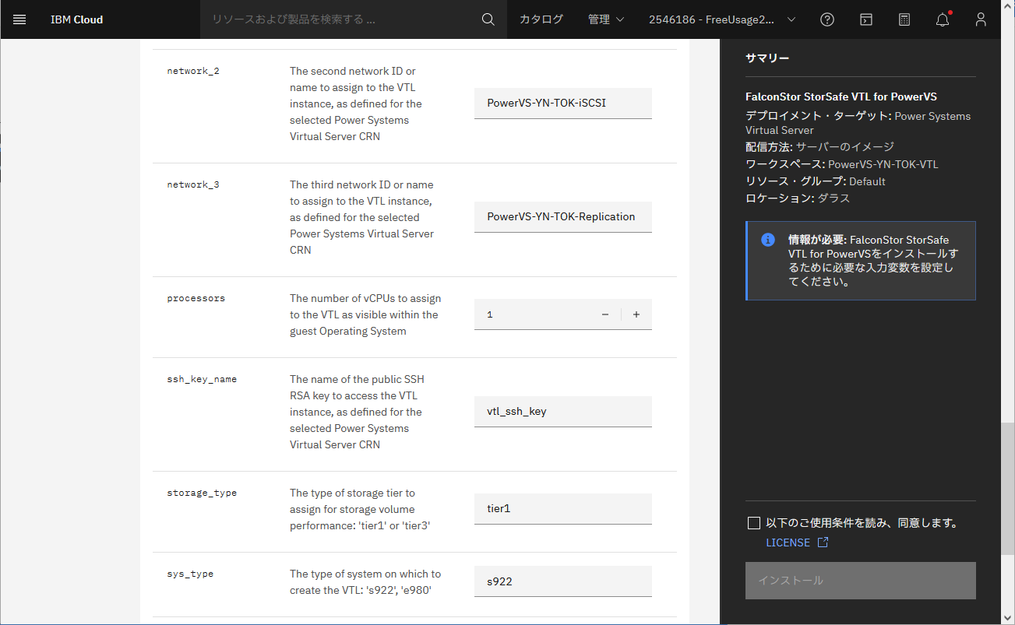Image resolution: width=1015 pixels, height=625 pixels.
Task: Click the sys_type parameter label
Action: coord(190,574)
